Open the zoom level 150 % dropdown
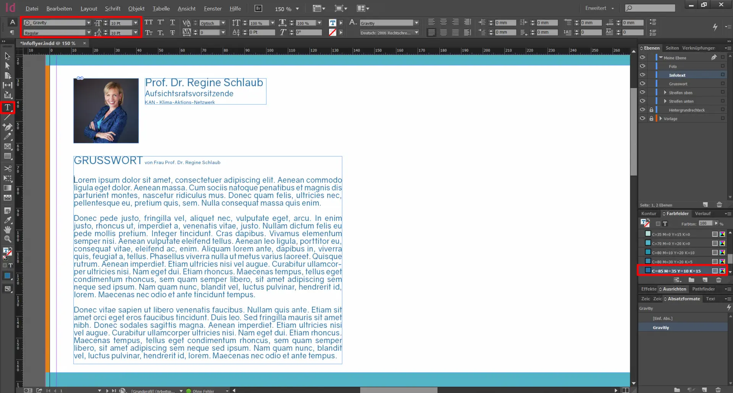733x393 pixels. tap(297, 9)
